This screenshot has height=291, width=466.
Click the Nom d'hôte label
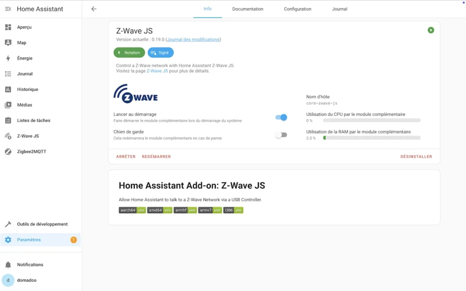pyautogui.click(x=318, y=97)
